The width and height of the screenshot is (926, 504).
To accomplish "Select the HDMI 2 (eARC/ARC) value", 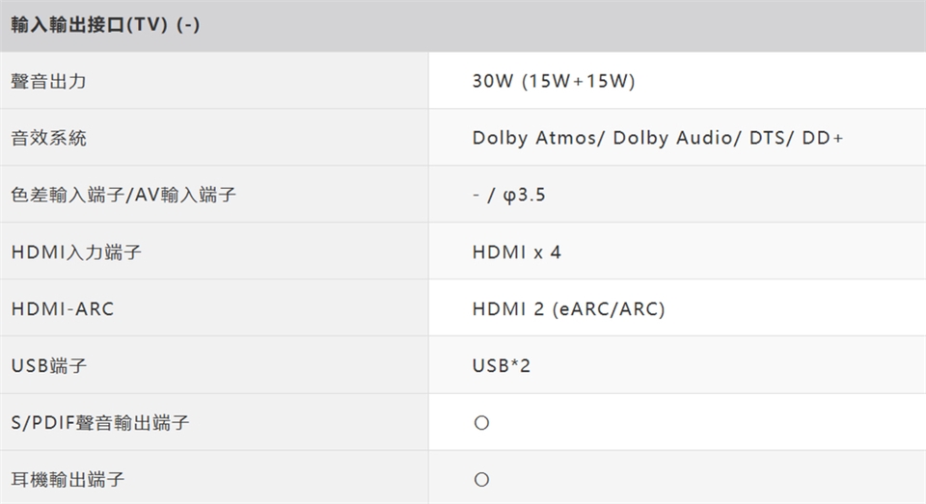I will [568, 309].
